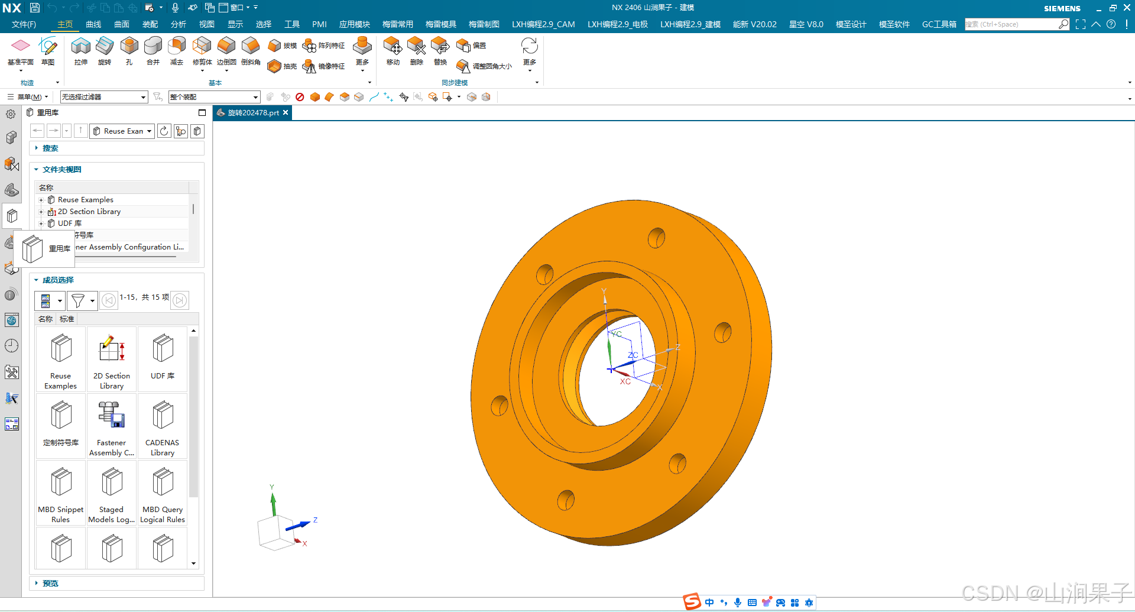Screen dimensions: 1135x612
Task: Click the 抽壳 shell tool
Action: [282, 66]
